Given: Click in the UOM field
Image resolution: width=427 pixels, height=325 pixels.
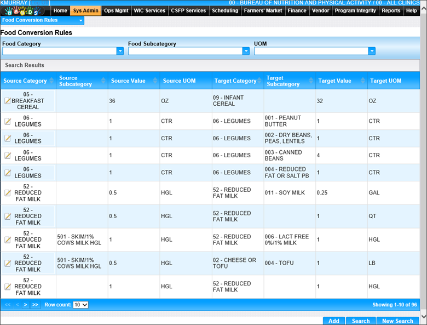Looking at the screenshot, I should click(x=311, y=51).
